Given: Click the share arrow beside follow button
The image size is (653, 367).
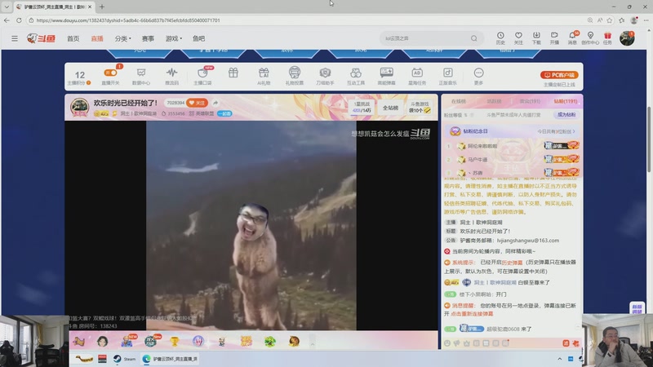Looking at the screenshot, I should tap(215, 103).
